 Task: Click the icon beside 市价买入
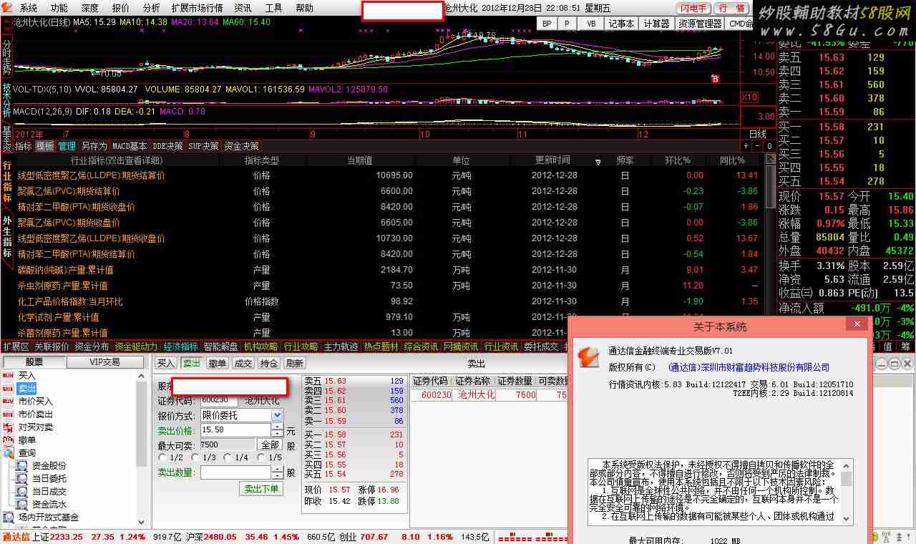coord(9,401)
